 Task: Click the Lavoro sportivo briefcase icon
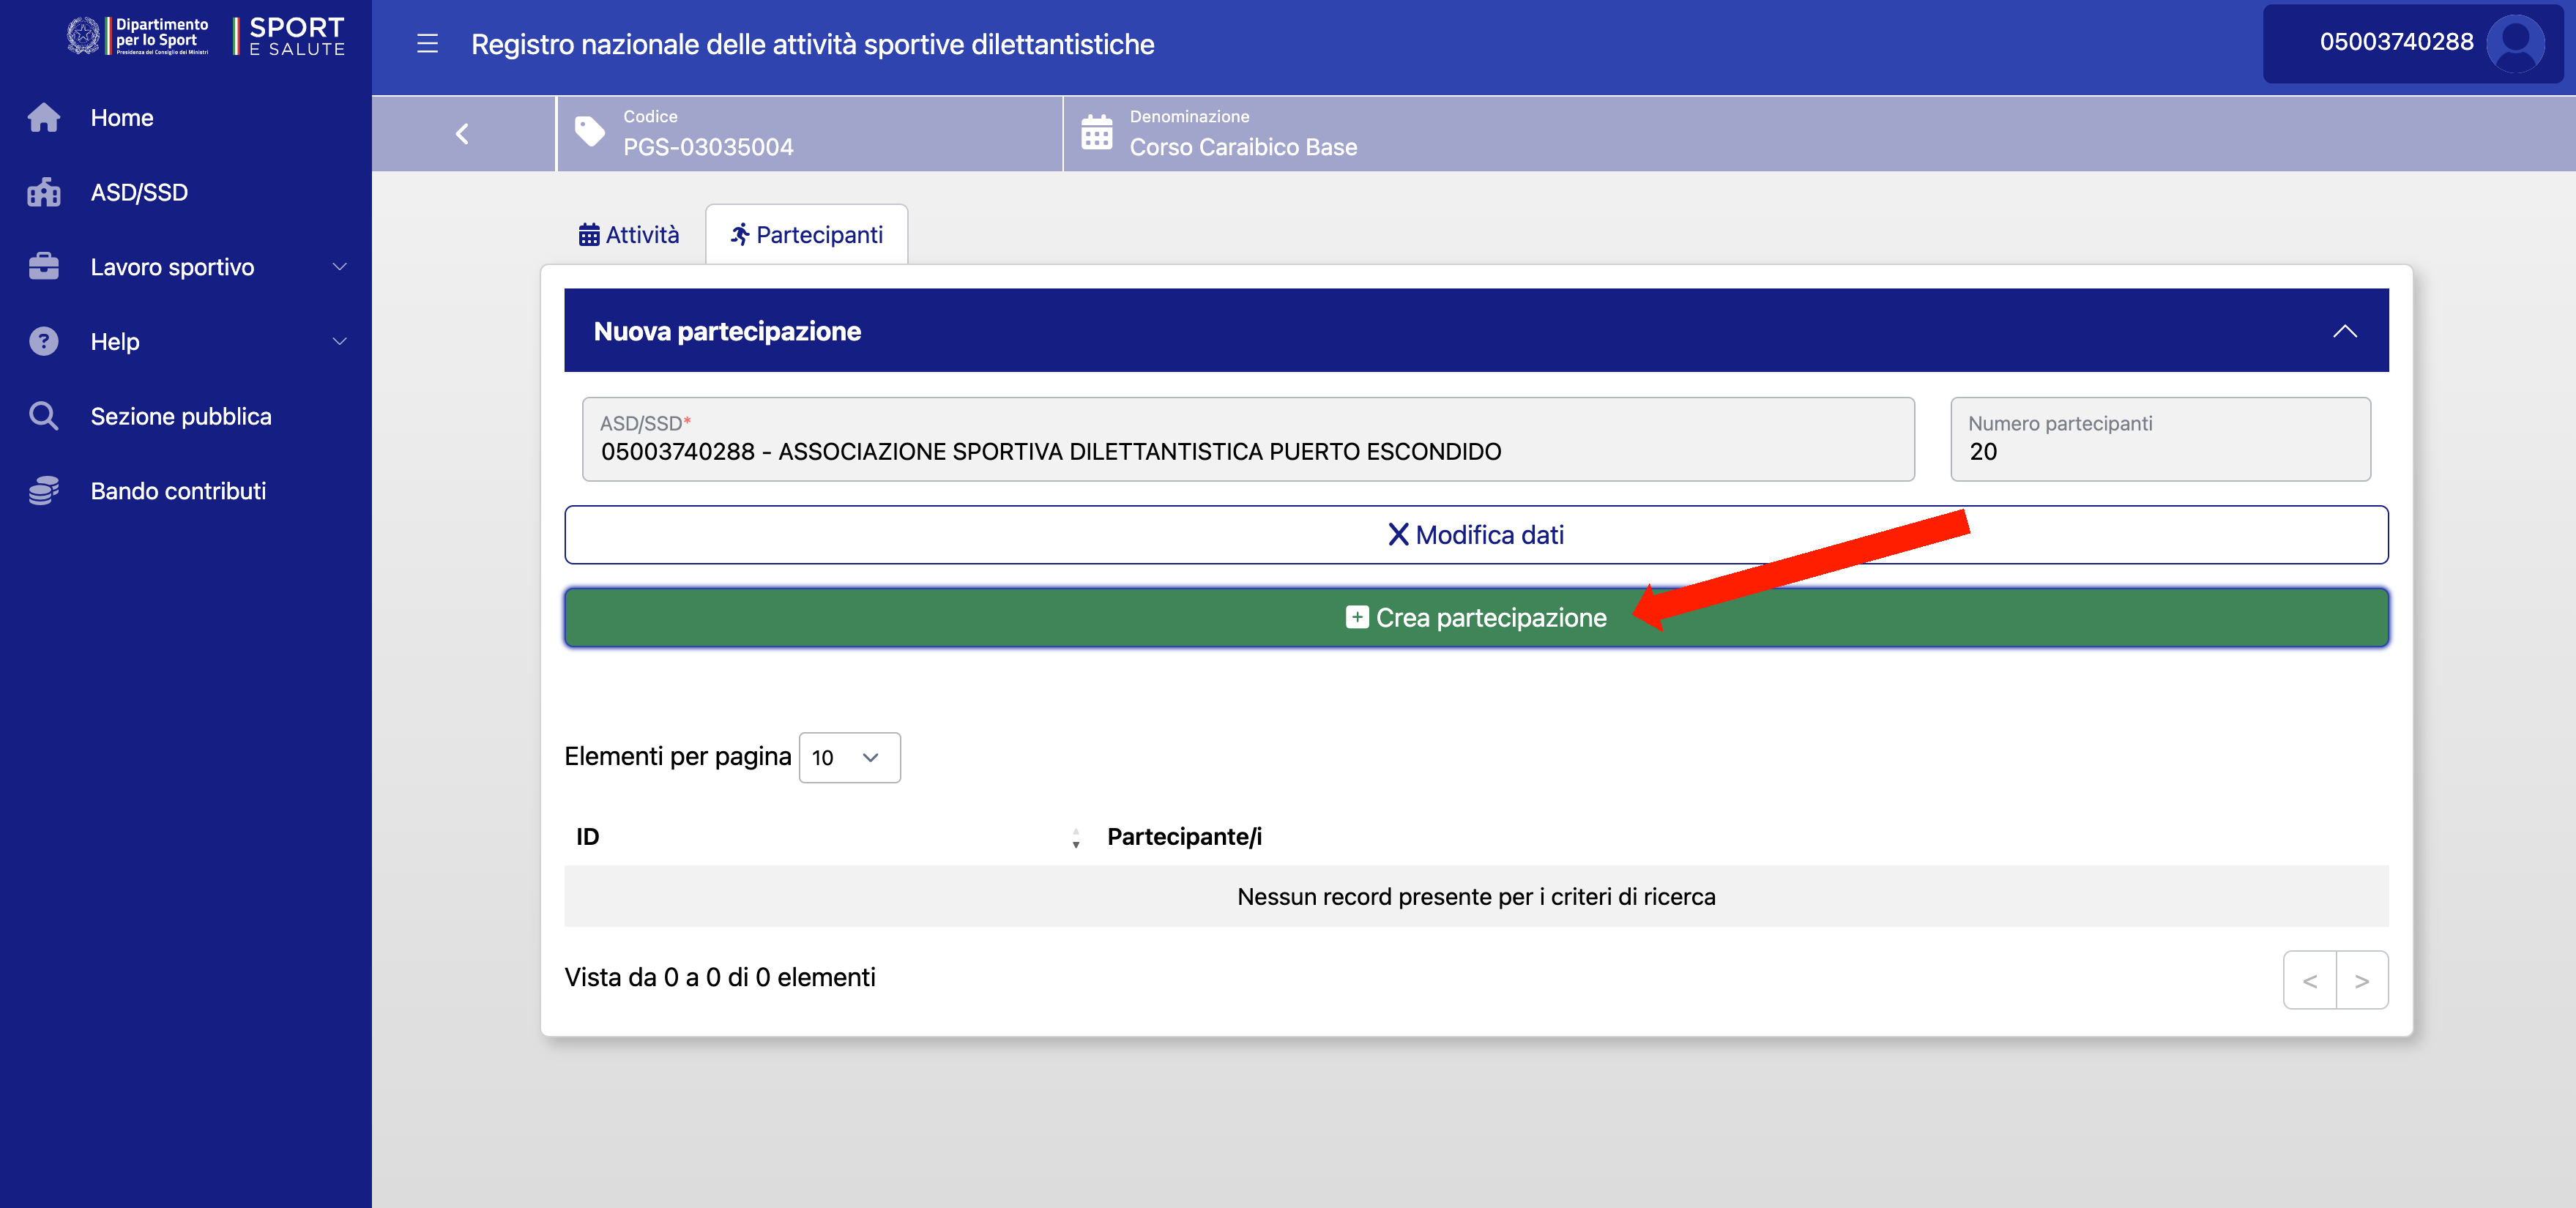[x=43, y=267]
